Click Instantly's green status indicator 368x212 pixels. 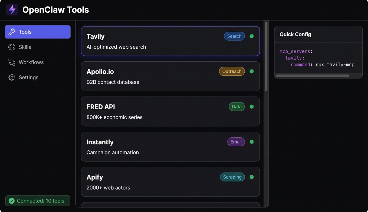tap(251, 142)
